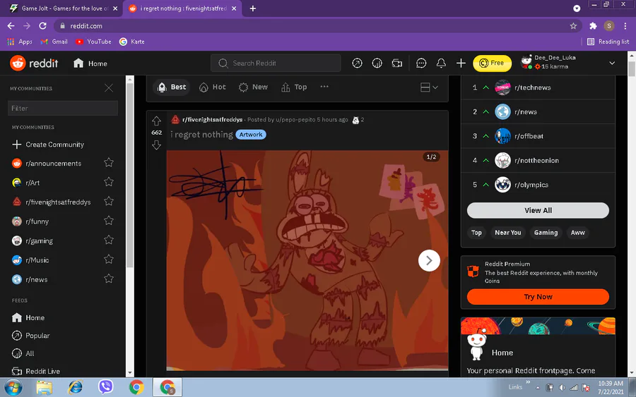The width and height of the screenshot is (636, 397).
Task: Sort feed by Top
Action: pos(294,87)
